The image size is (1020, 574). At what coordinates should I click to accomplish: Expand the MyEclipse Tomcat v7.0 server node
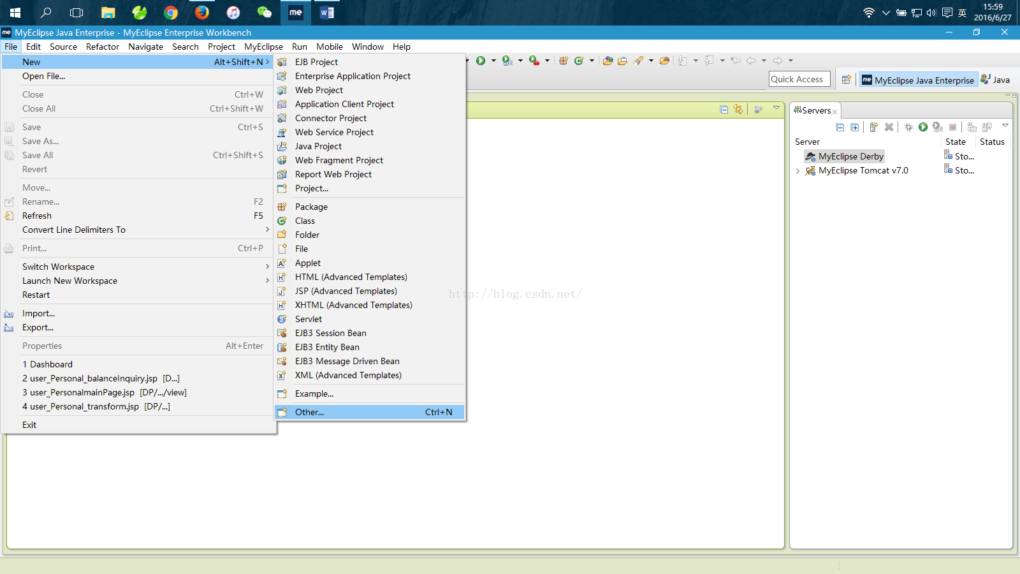click(x=798, y=171)
